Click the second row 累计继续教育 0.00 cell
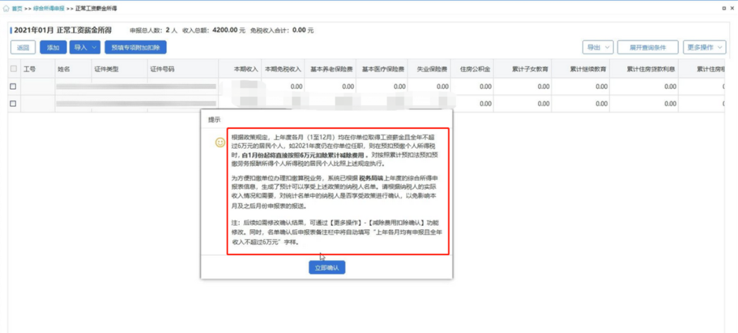The height and width of the screenshot is (333, 738). [x=581, y=104]
